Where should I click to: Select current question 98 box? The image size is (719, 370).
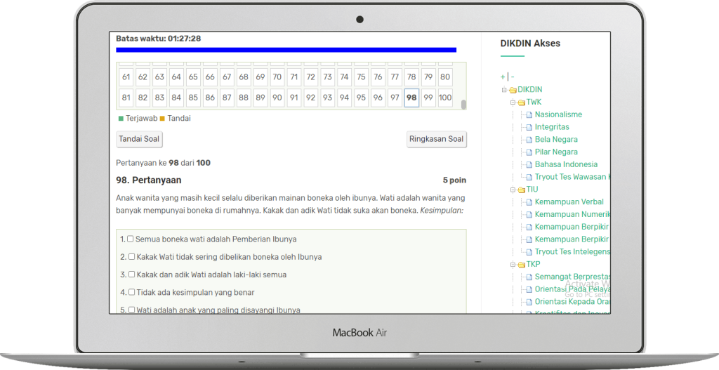pos(411,98)
